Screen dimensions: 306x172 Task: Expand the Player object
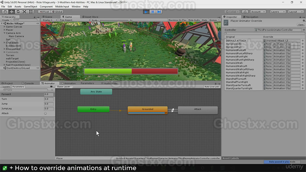click(x=5, y=30)
